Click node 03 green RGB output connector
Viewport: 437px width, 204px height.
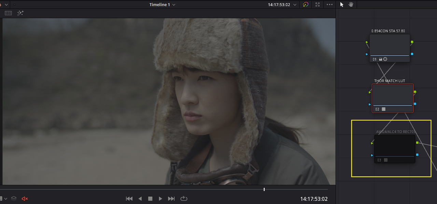point(417,143)
